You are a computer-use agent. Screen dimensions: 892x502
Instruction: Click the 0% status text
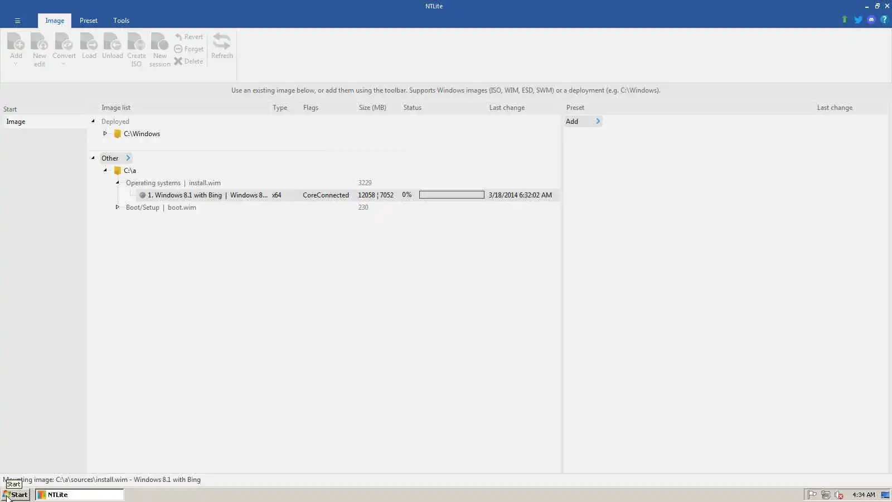pos(407,195)
